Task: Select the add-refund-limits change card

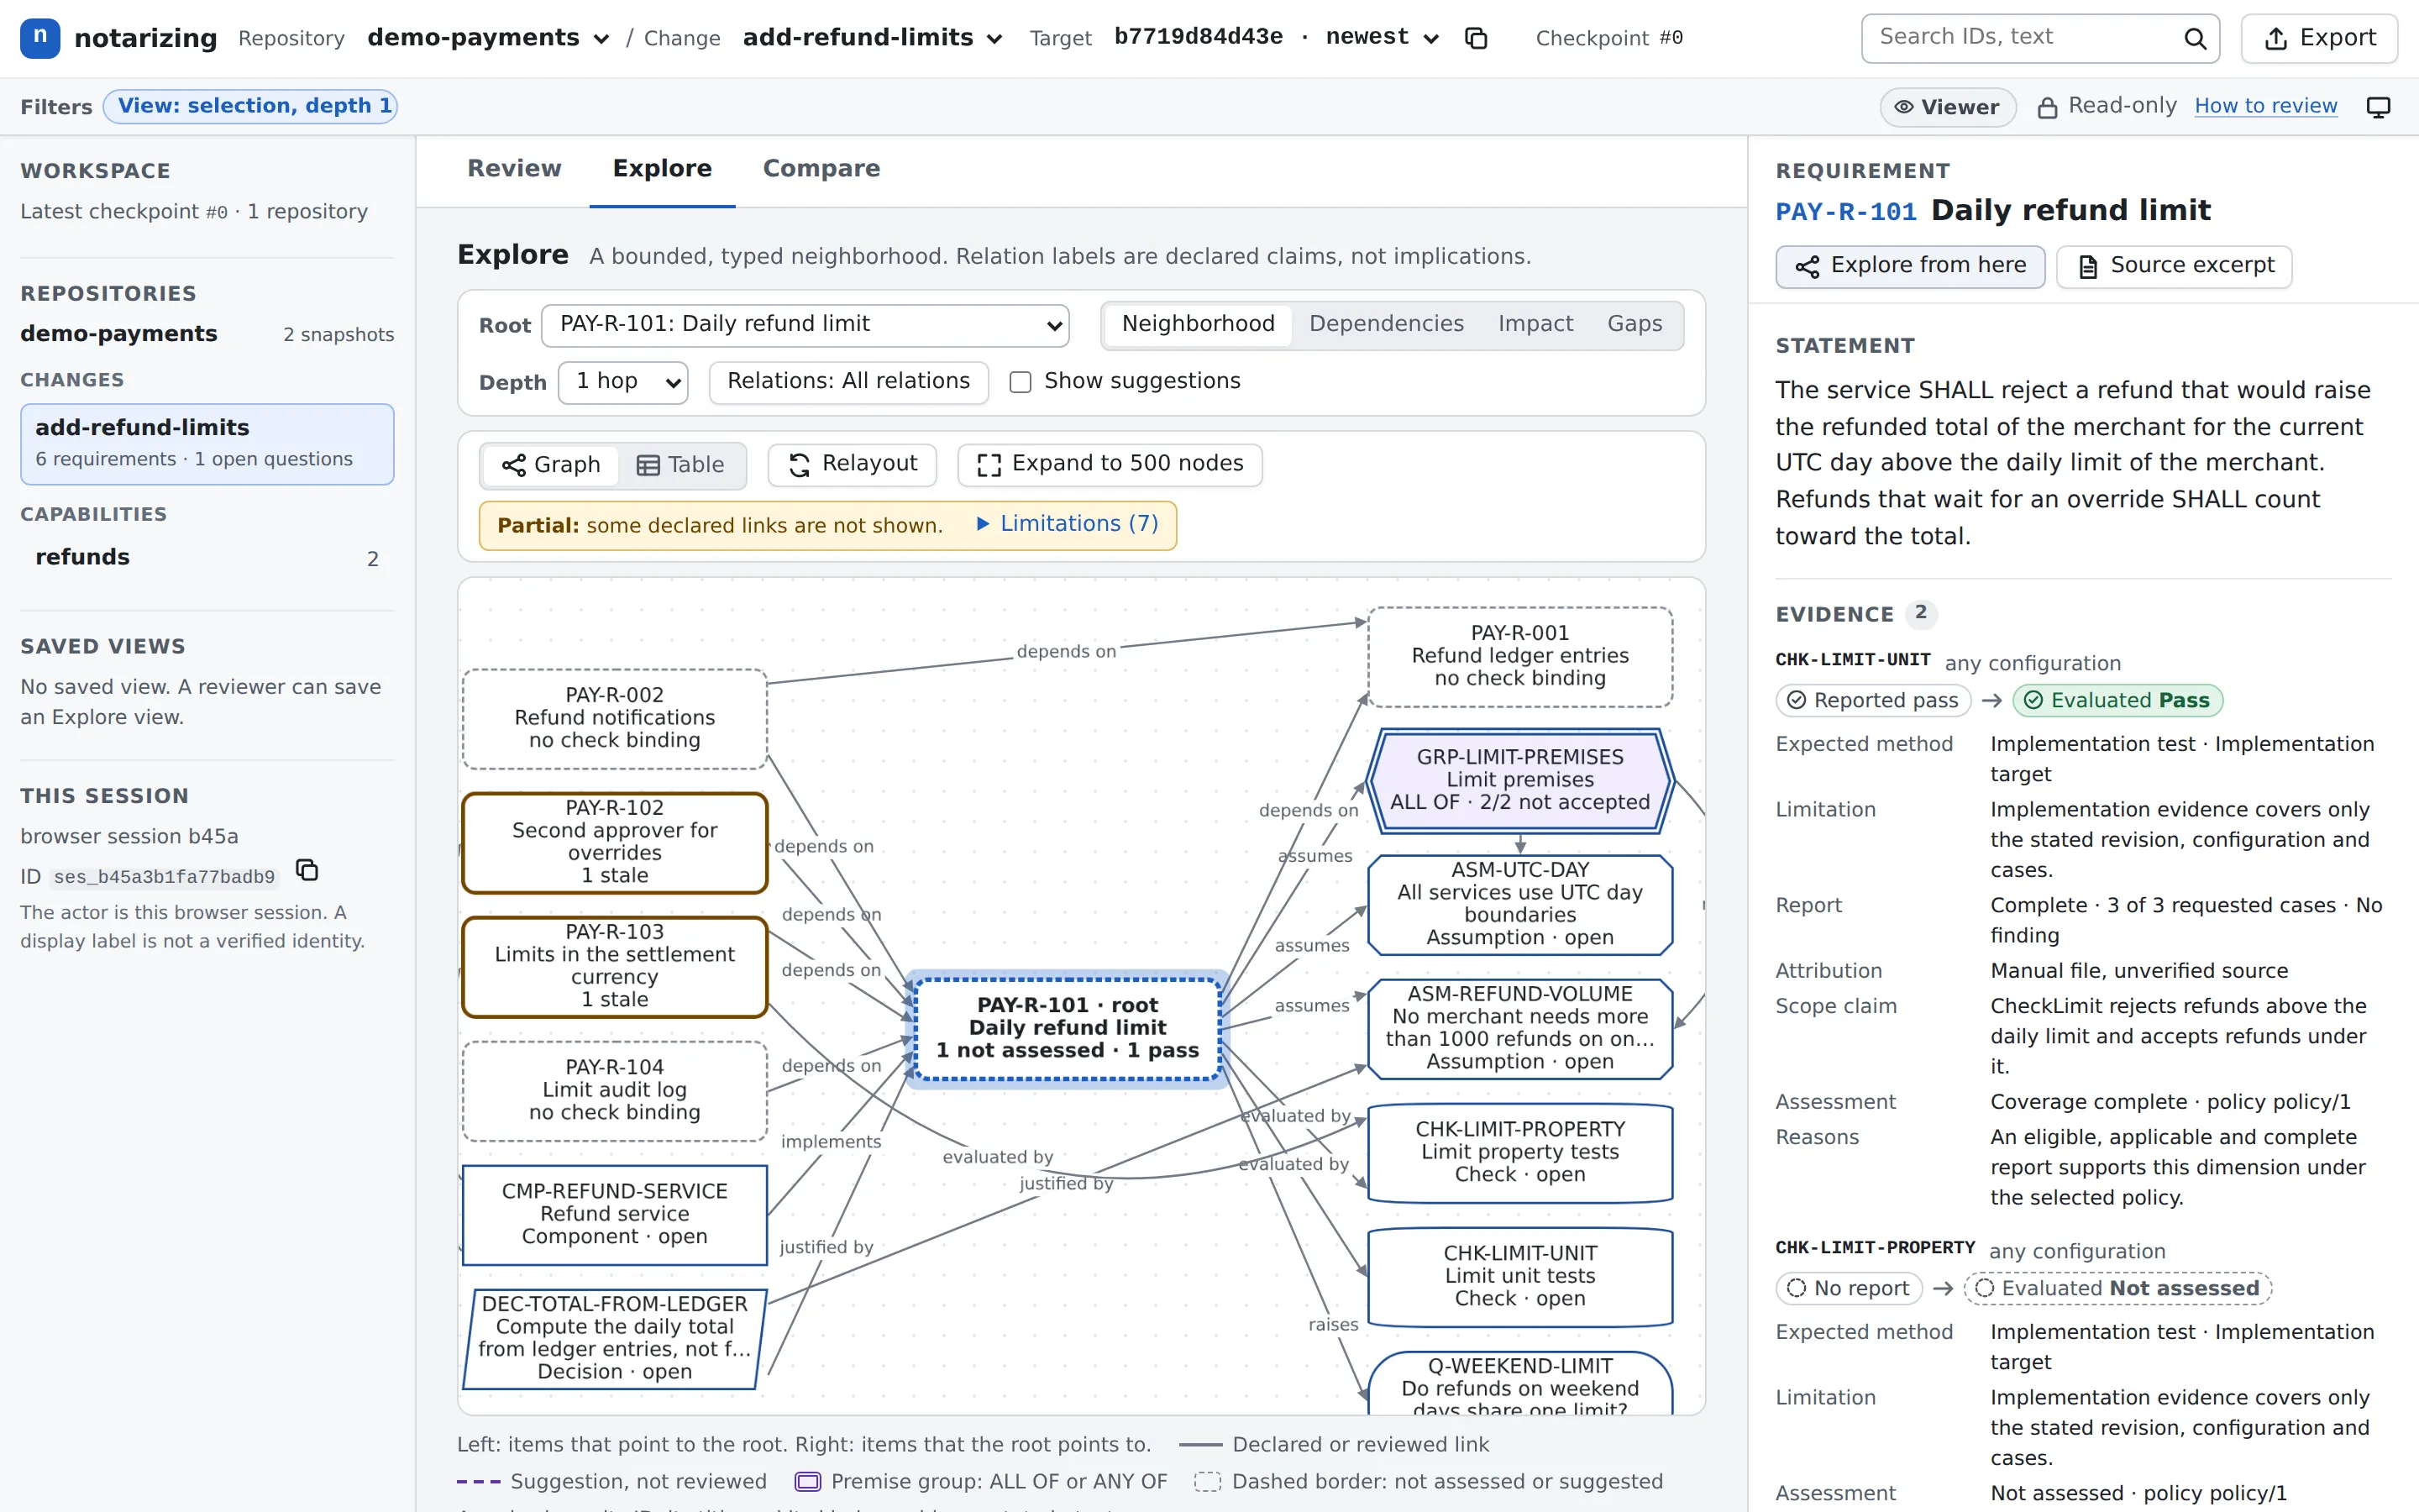Action: (207, 444)
